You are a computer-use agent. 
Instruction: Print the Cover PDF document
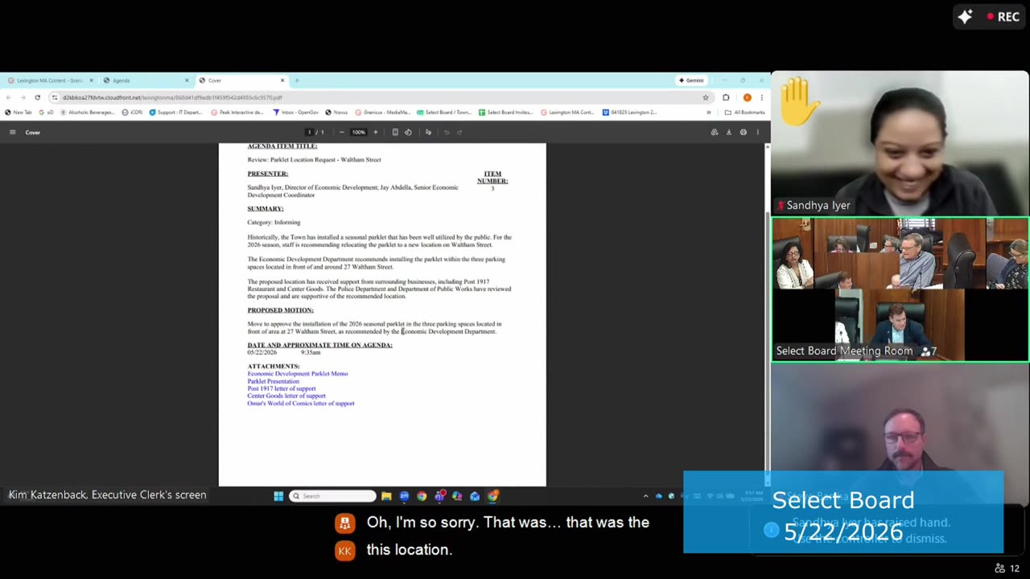point(744,132)
